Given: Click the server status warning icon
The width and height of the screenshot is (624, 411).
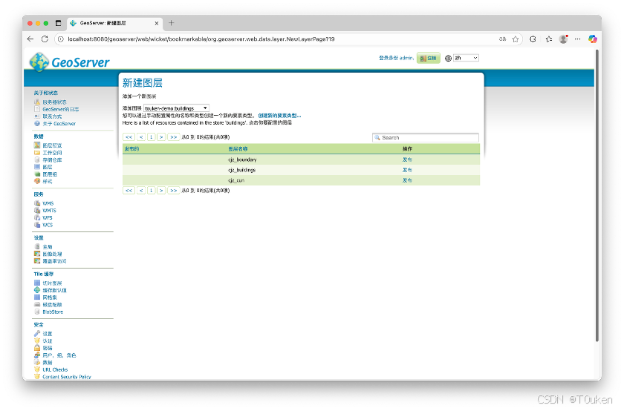Looking at the screenshot, I should 37,102.
